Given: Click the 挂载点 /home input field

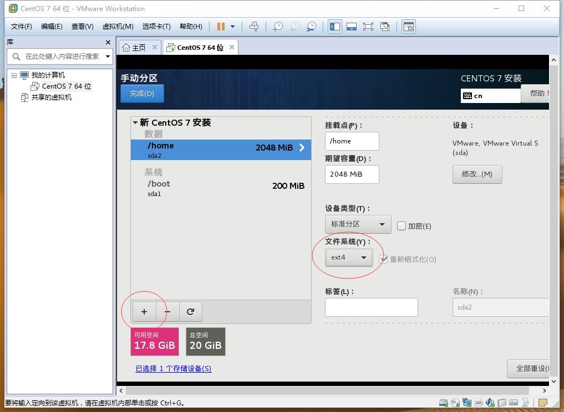Looking at the screenshot, I should [x=352, y=141].
